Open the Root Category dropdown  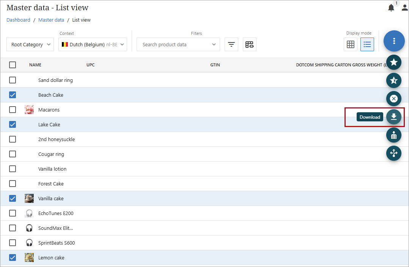tap(30, 44)
